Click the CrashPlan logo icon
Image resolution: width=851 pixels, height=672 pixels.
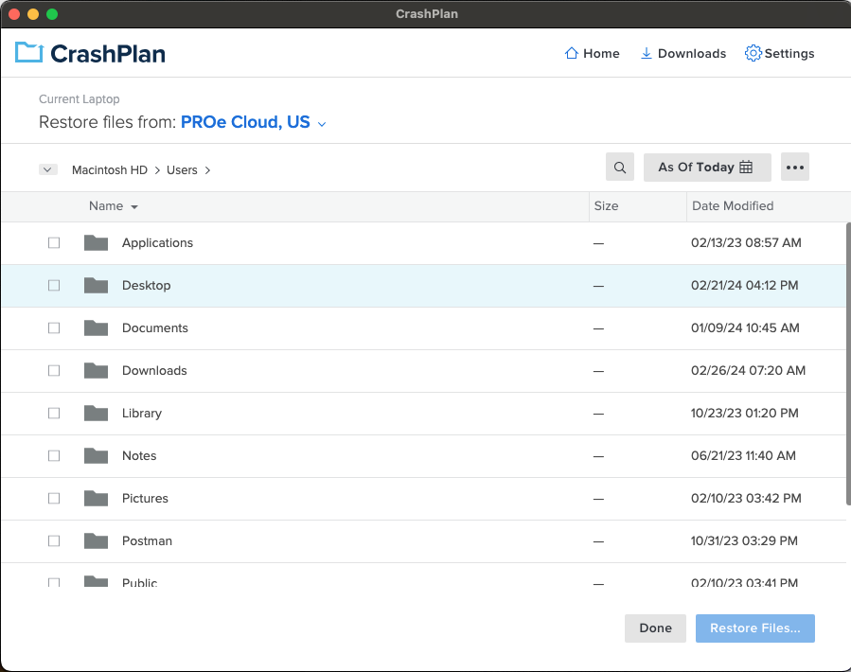(x=27, y=53)
